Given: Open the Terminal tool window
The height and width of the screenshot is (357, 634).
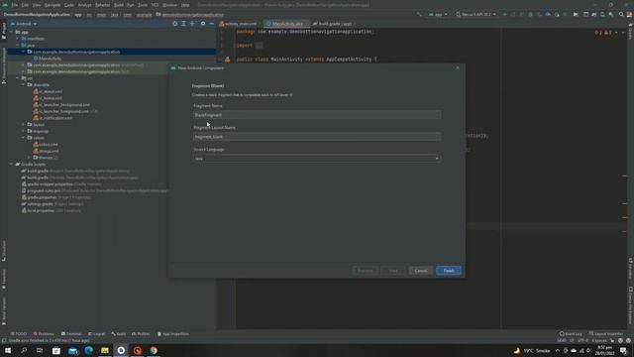Looking at the screenshot, I should [71, 334].
